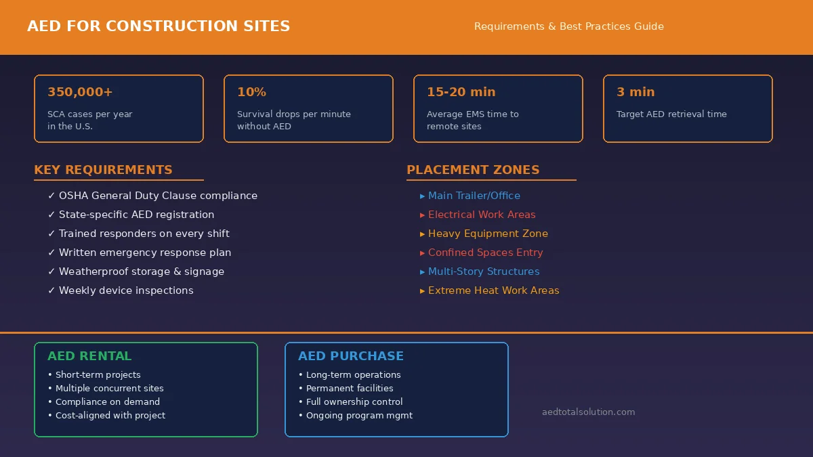Click the 15-20 min EMS time card
This screenshot has width=813, height=457.
(498, 108)
